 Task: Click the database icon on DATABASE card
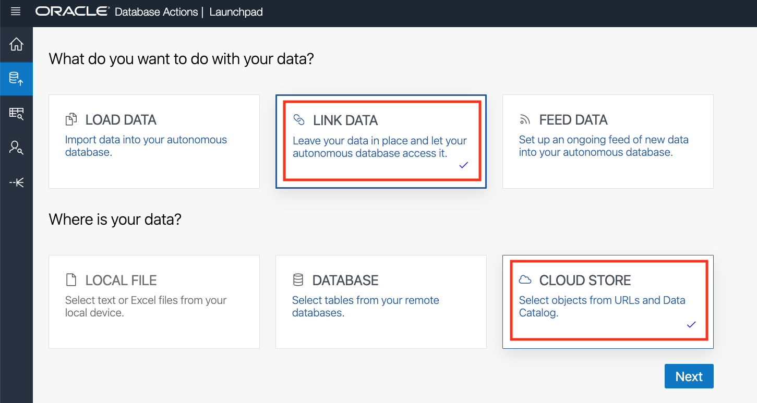[298, 279]
